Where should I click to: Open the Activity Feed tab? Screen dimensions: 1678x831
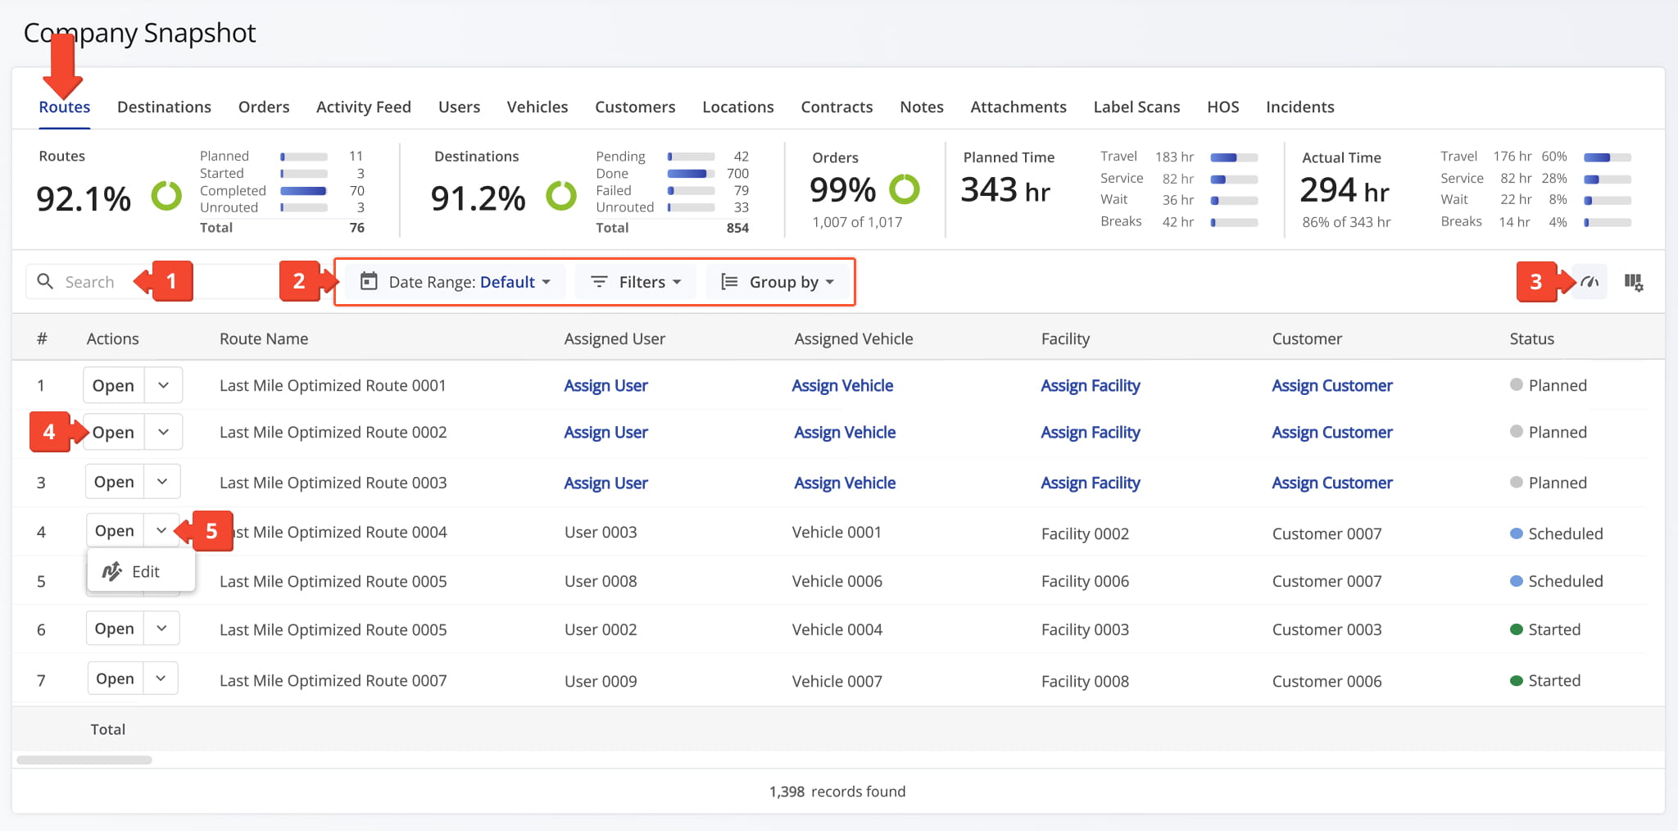coord(364,107)
